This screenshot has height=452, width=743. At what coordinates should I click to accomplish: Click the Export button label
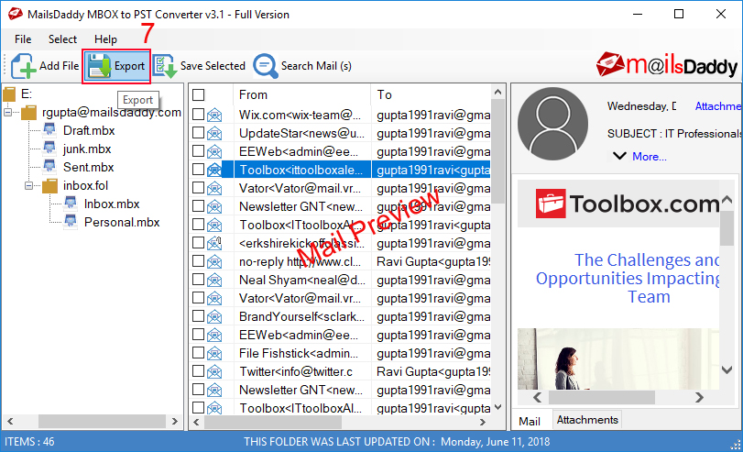coord(129,66)
